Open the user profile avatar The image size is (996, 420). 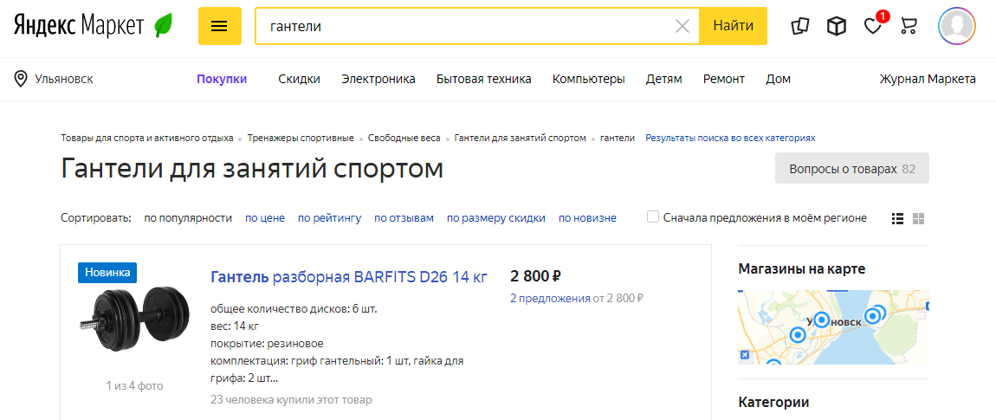click(957, 26)
